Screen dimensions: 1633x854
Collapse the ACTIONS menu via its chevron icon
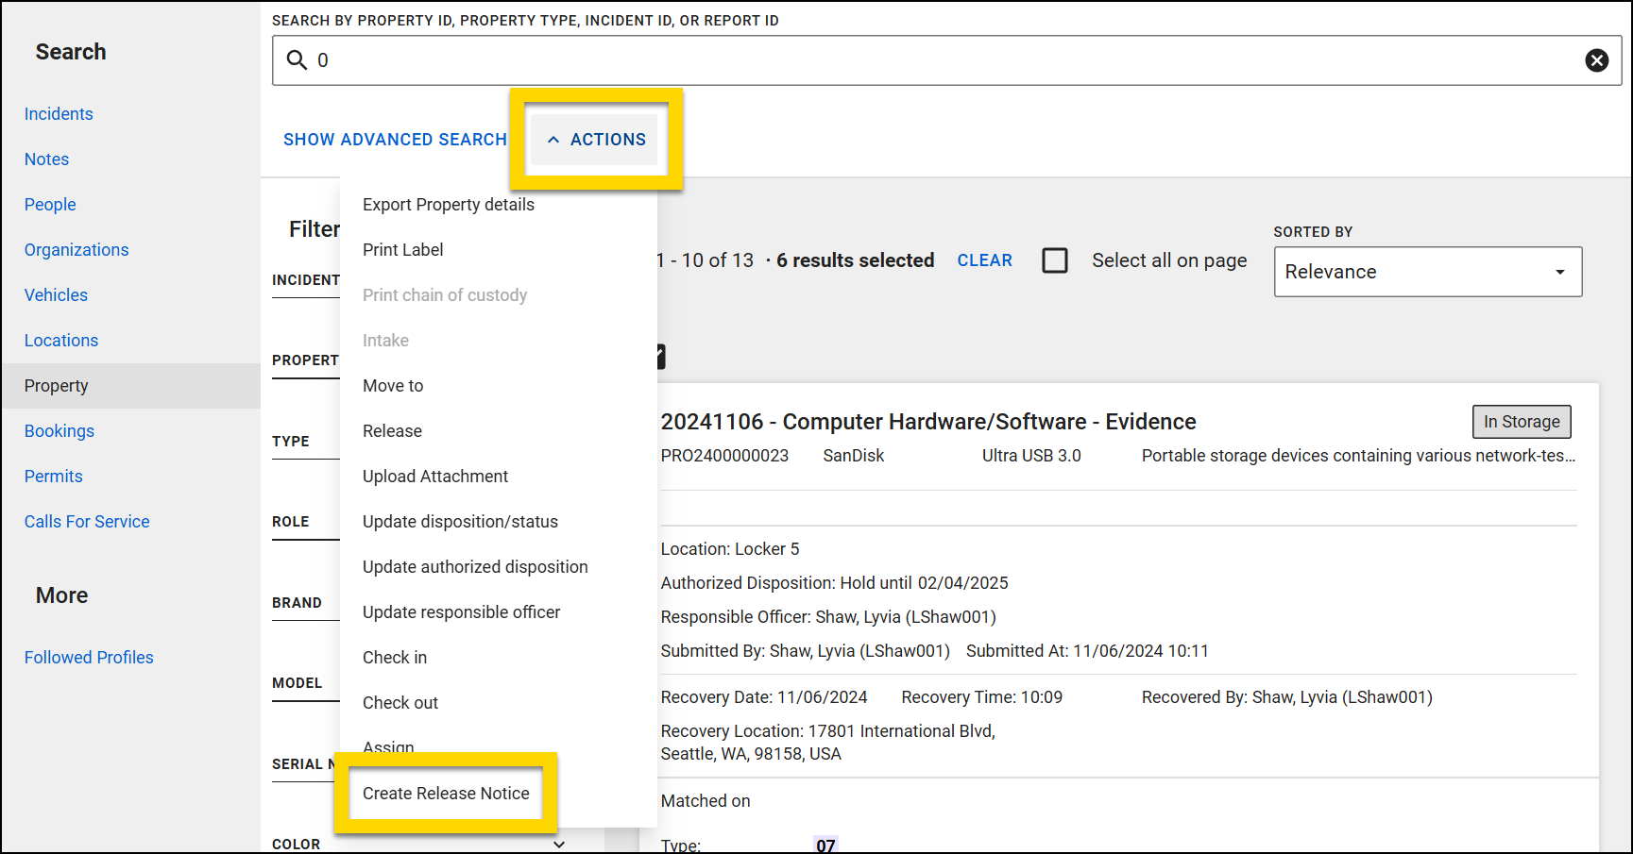554,139
